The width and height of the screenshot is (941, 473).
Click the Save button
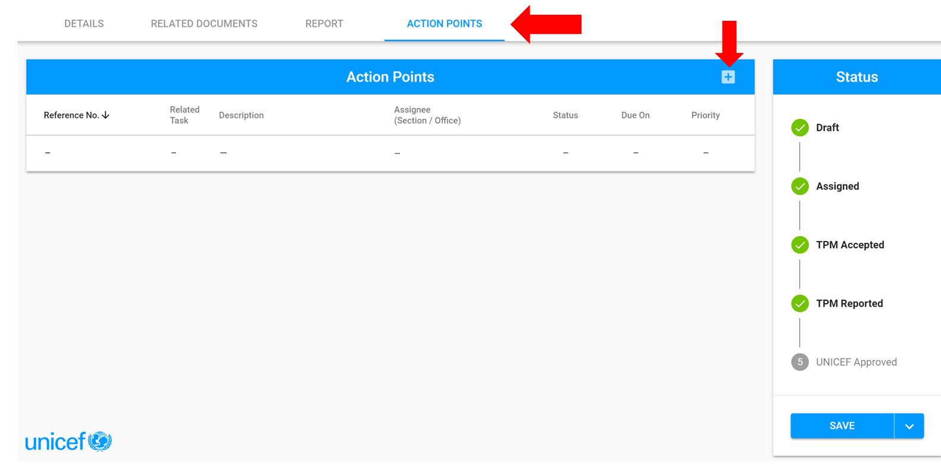pos(842,426)
